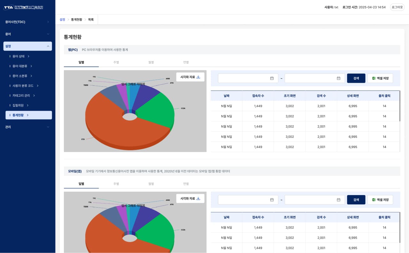Image resolution: width=409 pixels, height=253 pixels.
Task: Expand the 용어 sidebar menu
Action: point(27,34)
